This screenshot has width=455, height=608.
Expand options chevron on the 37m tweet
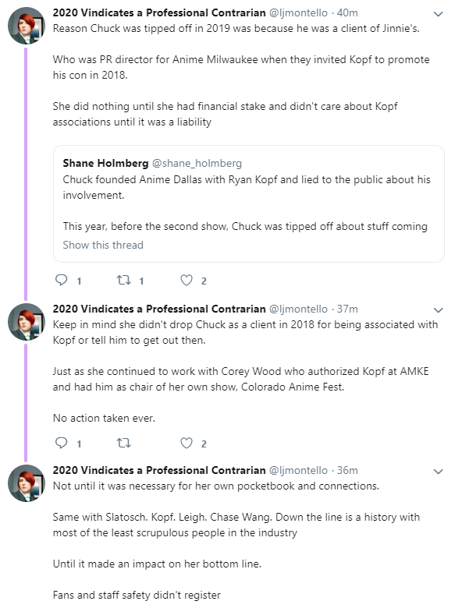pyautogui.click(x=439, y=310)
